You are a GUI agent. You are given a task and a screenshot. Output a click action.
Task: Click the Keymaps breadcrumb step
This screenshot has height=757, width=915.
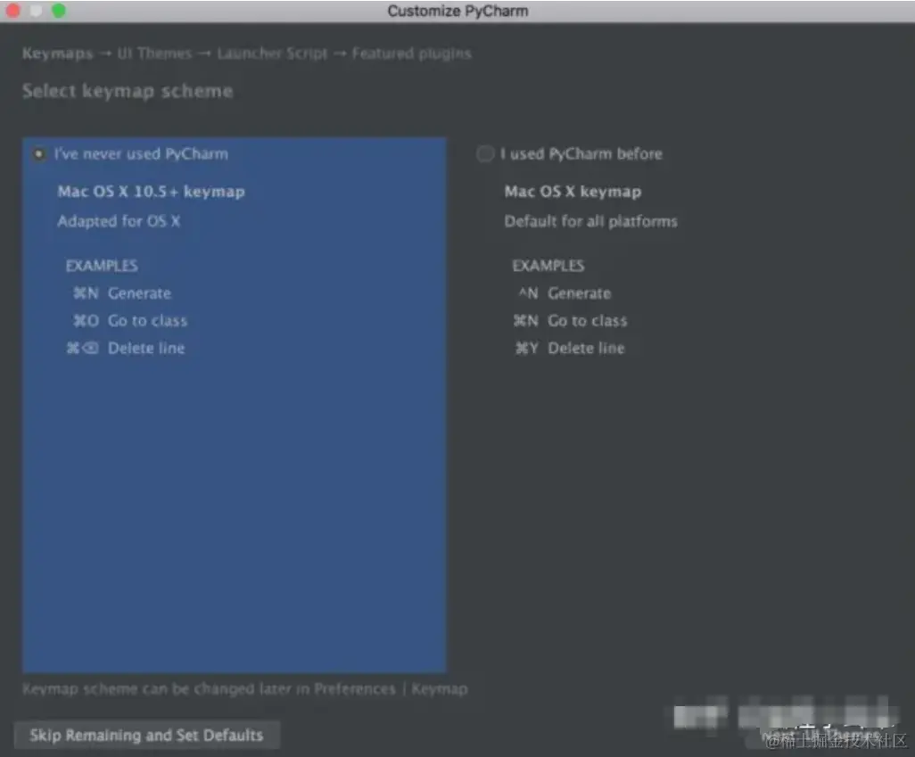58,53
